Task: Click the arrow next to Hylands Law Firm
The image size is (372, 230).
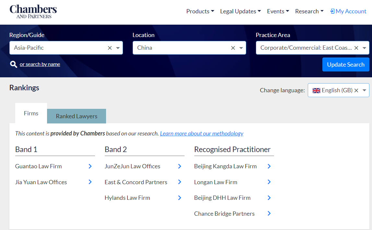Action: point(180,198)
